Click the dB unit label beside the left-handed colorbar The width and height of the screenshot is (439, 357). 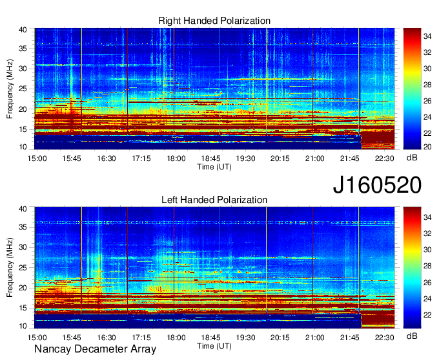tap(412, 336)
